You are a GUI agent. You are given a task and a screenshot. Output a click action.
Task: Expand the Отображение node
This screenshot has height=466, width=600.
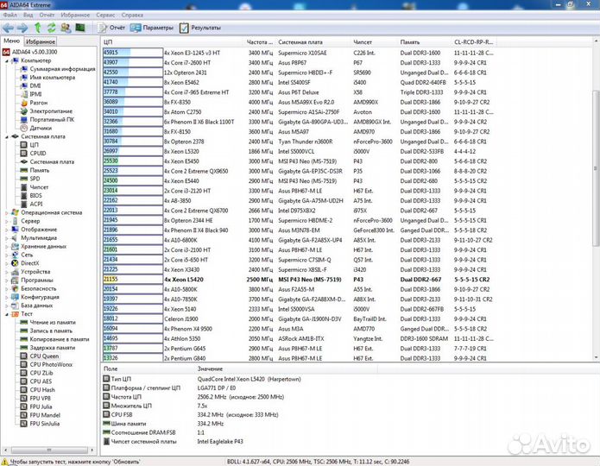pos(7,230)
